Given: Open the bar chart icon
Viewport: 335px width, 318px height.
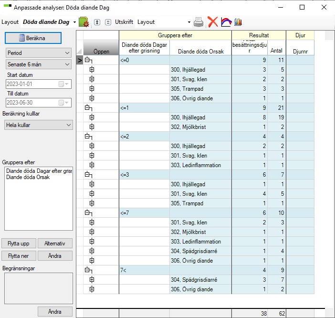Looking at the screenshot, I should pyautogui.click(x=238, y=22).
